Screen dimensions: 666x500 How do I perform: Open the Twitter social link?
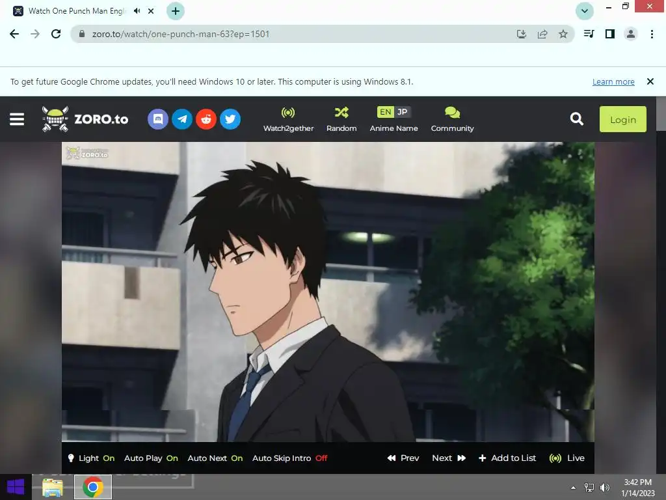(x=230, y=119)
